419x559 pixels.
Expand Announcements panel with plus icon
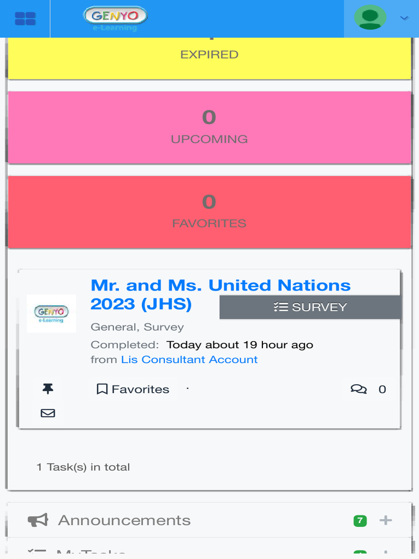386,520
